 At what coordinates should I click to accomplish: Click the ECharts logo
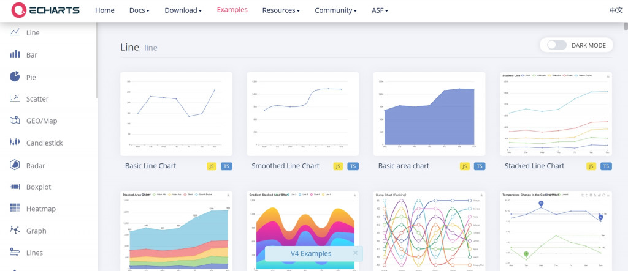coord(45,10)
